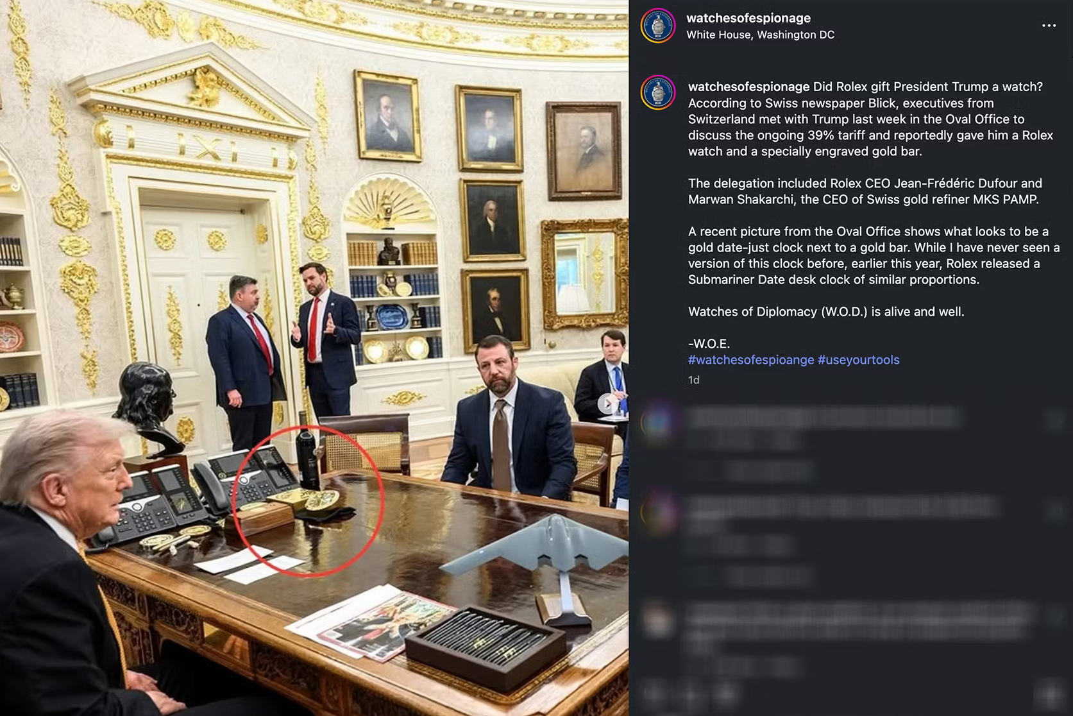Open the second commenter's blurred avatar
Image resolution: width=1073 pixels, height=716 pixels.
[658, 512]
